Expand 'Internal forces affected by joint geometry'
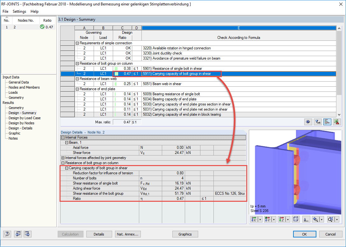This screenshot has height=247, width=346. pos(62,158)
